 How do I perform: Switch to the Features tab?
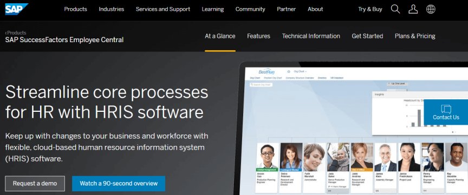click(x=258, y=36)
